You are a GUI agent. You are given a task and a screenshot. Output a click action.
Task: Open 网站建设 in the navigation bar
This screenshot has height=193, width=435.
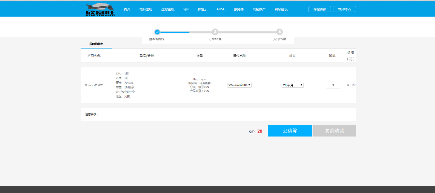click(281, 9)
